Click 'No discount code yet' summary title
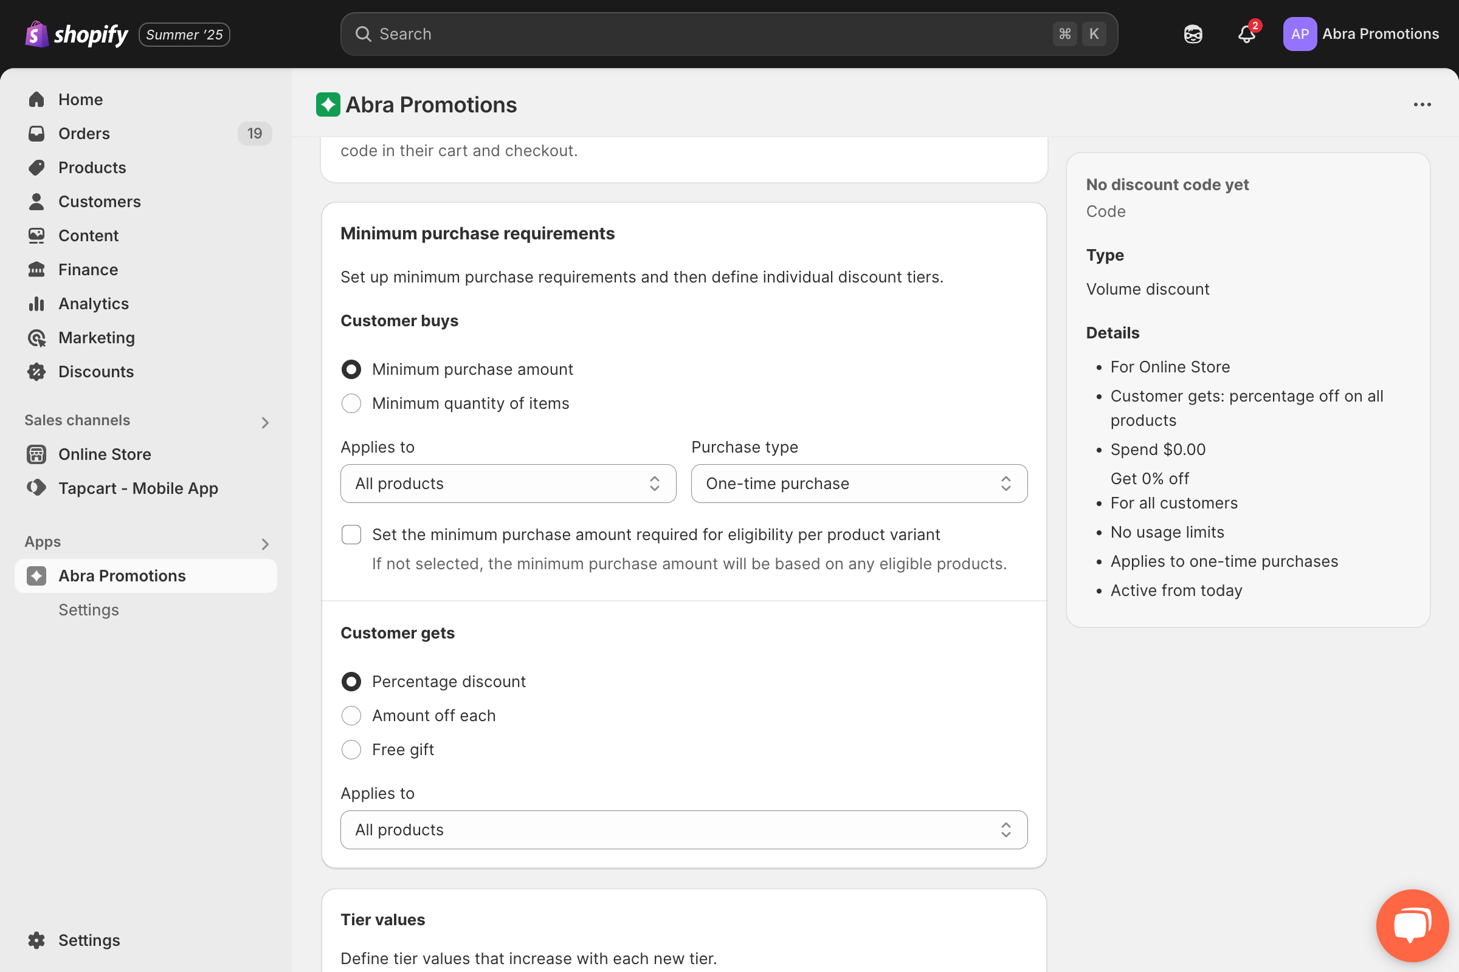The height and width of the screenshot is (972, 1459). [1167, 185]
